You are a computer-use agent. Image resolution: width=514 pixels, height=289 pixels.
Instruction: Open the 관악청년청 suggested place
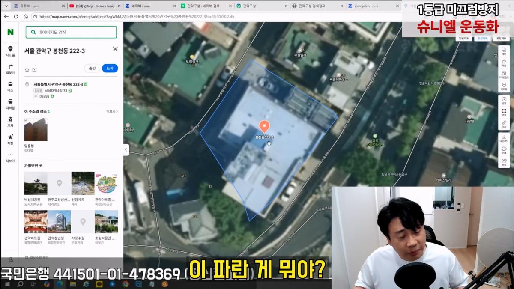coord(59,221)
